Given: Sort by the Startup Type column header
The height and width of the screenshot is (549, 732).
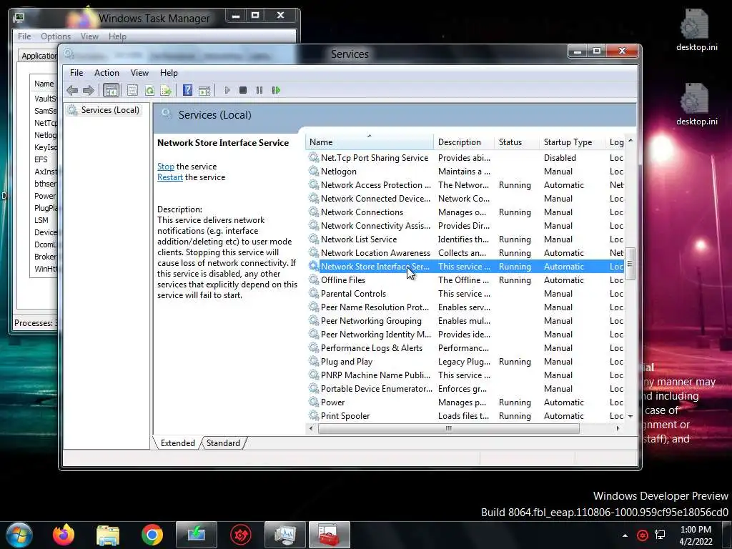Looking at the screenshot, I should click(x=573, y=142).
